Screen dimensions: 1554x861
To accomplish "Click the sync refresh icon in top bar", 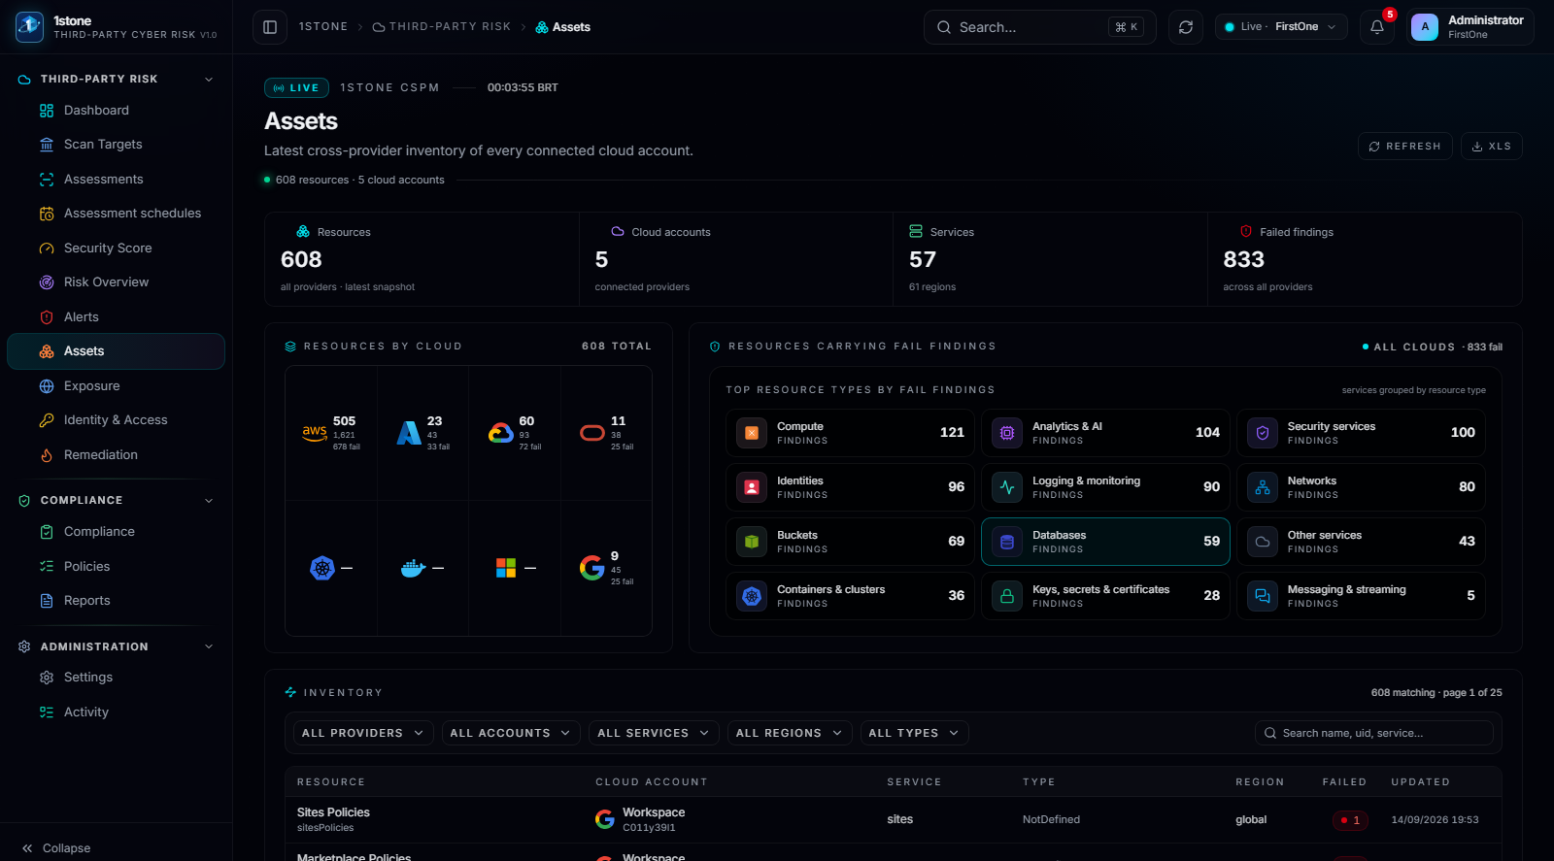I will (1186, 27).
